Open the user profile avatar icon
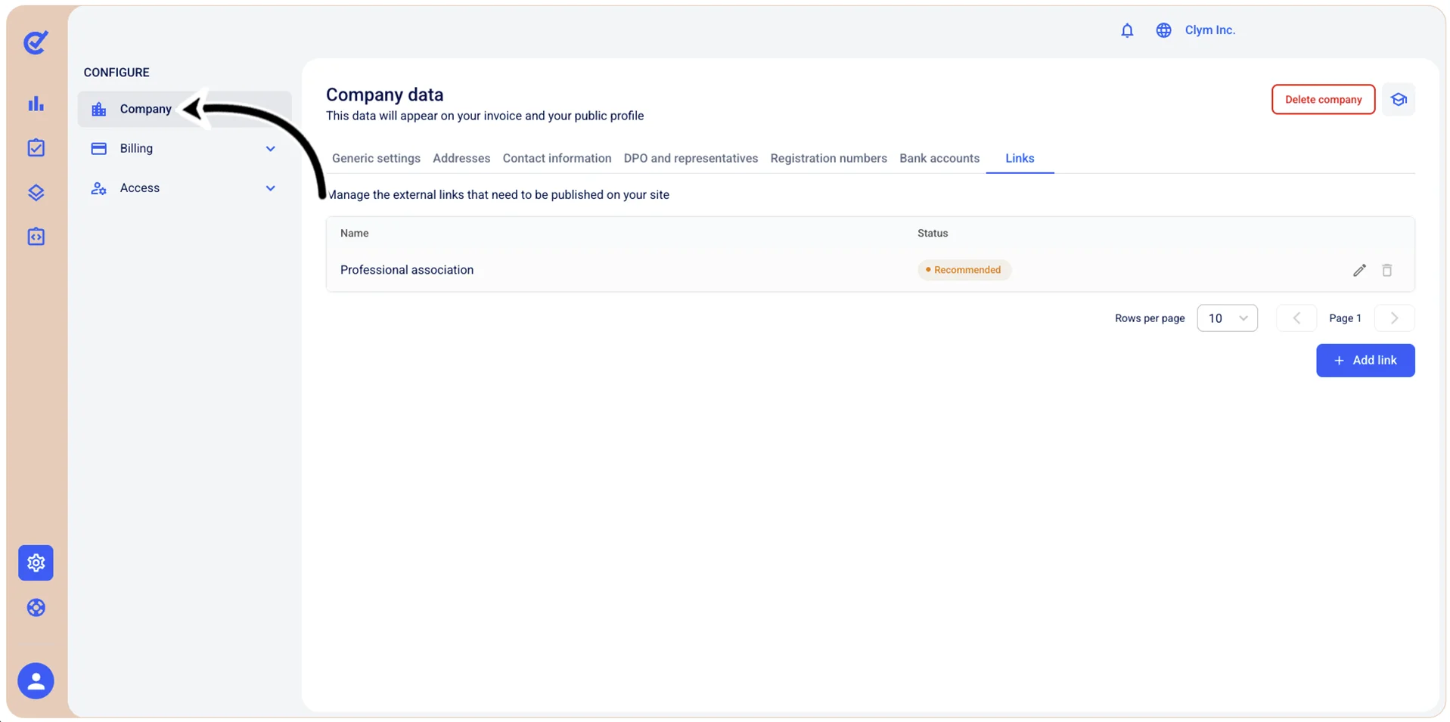Image resolution: width=1450 pixels, height=722 pixels. point(36,681)
